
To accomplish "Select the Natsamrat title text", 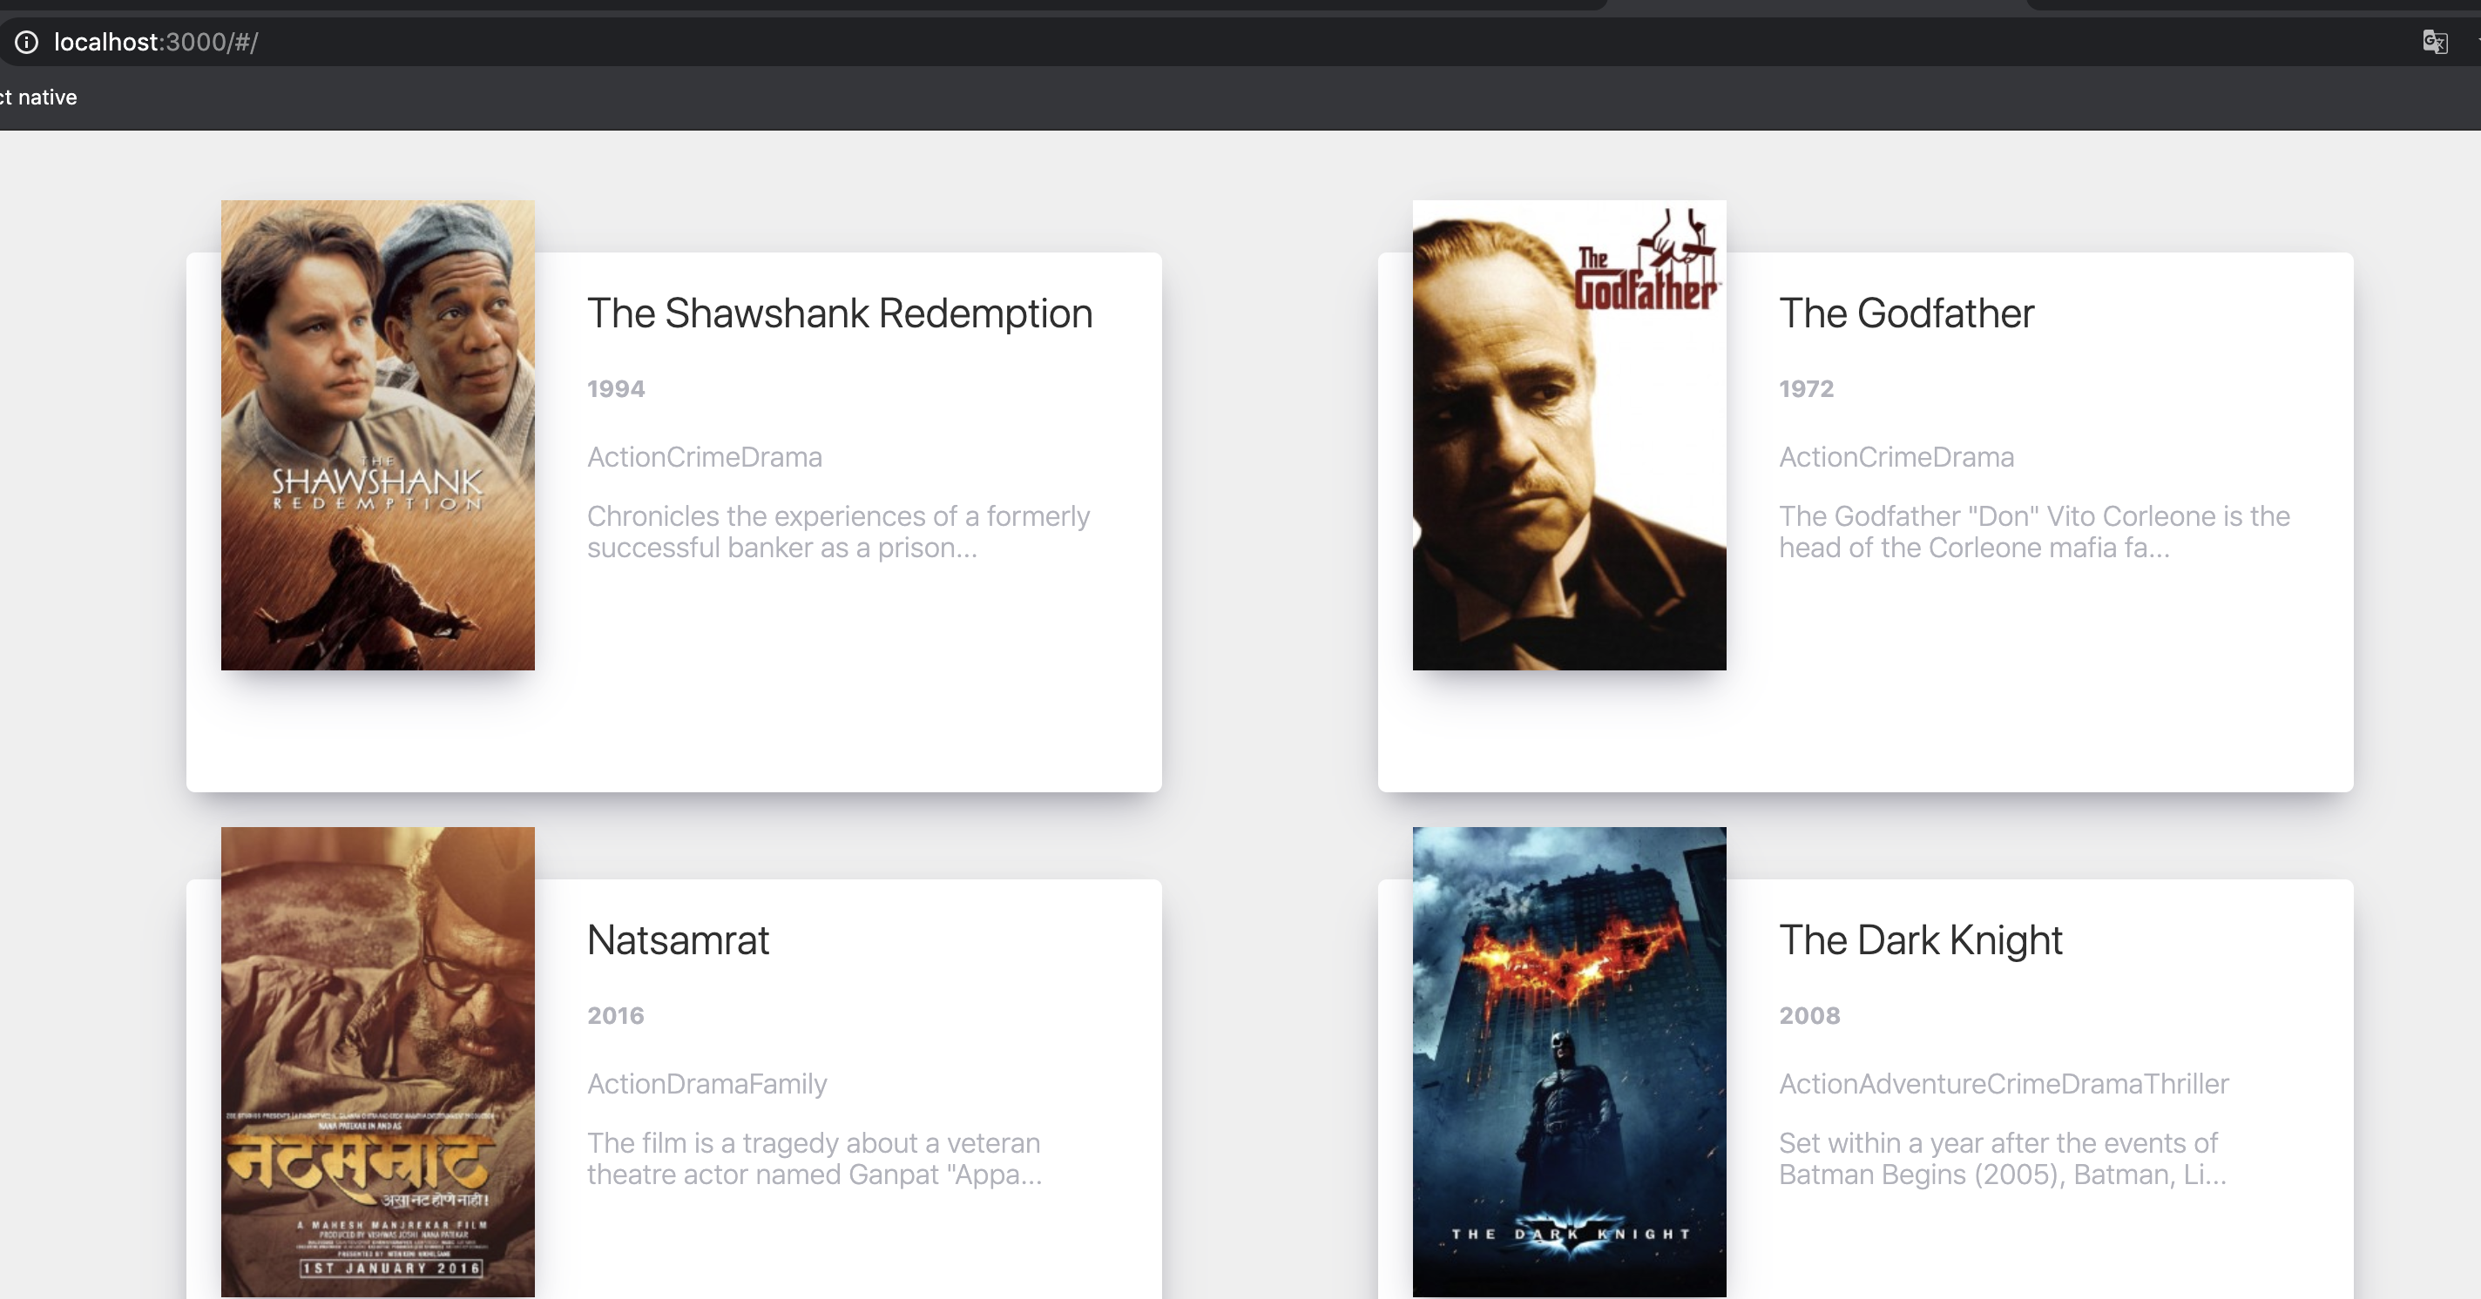I will pos(678,940).
